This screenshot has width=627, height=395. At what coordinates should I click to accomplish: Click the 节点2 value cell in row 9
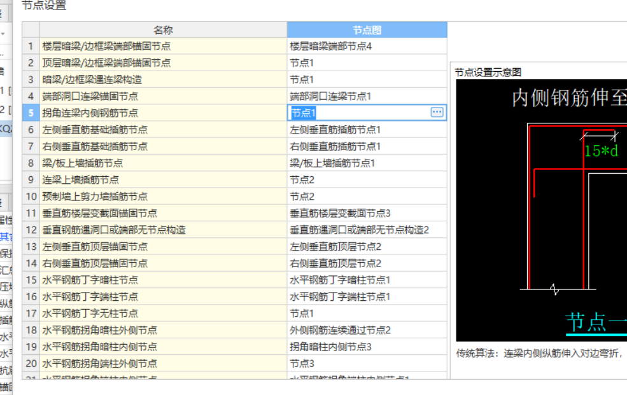[x=367, y=180]
